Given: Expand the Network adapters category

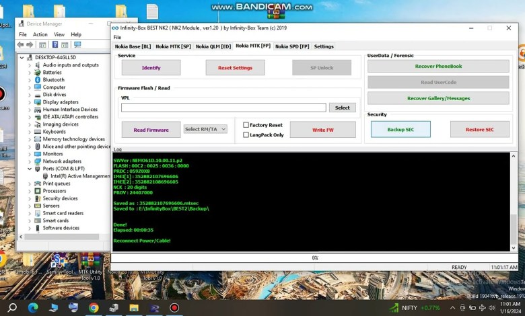Looking at the screenshot, I should (x=30, y=161).
